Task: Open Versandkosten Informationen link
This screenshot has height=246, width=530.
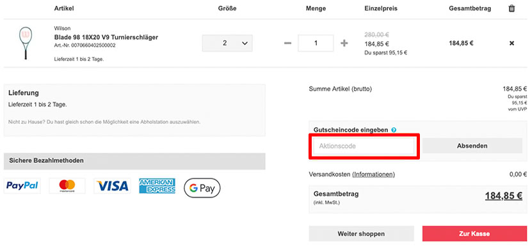Action: (x=374, y=174)
